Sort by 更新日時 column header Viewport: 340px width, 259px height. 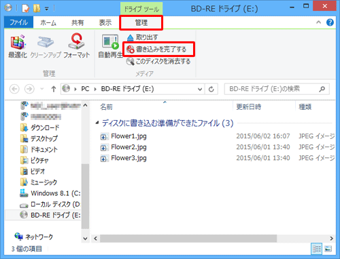point(249,107)
